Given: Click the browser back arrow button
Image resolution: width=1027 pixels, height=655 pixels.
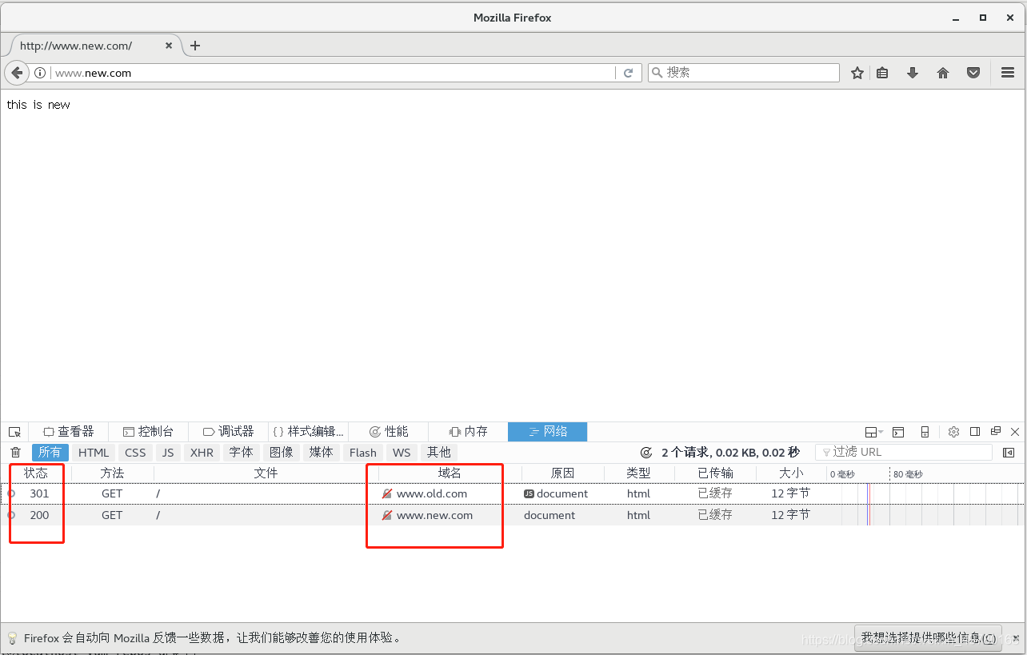Looking at the screenshot, I should [16, 73].
